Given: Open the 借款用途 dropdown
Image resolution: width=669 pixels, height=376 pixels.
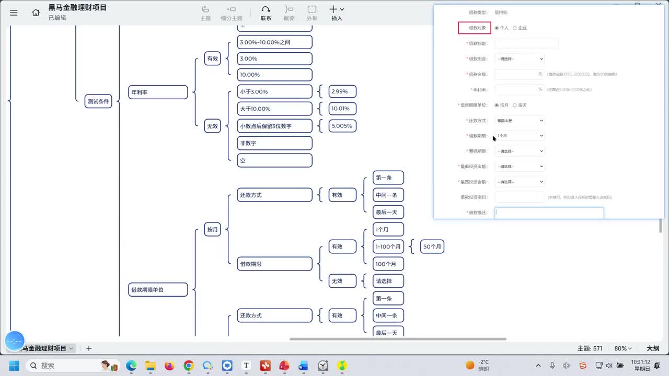Looking at the screenshot, I should 520,59.
